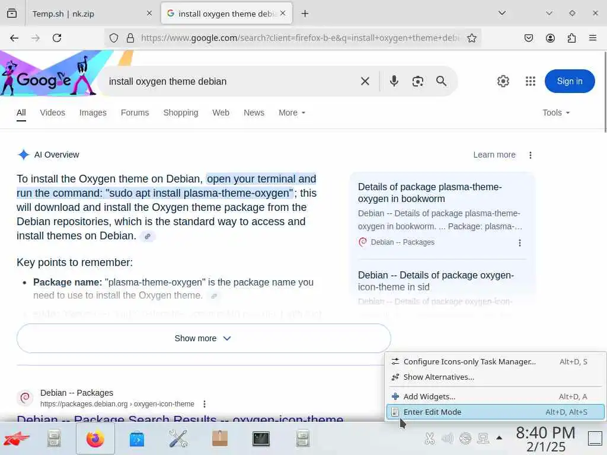Show tracking protection shield info
The width and height of the screenshot is (607, 455).
pyautogui.click(x=113, y=38)
